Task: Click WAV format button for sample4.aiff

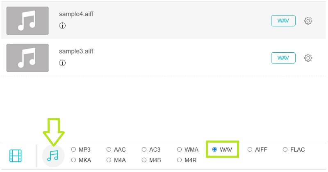Action: pyautogui.click(x=283, y=21)
